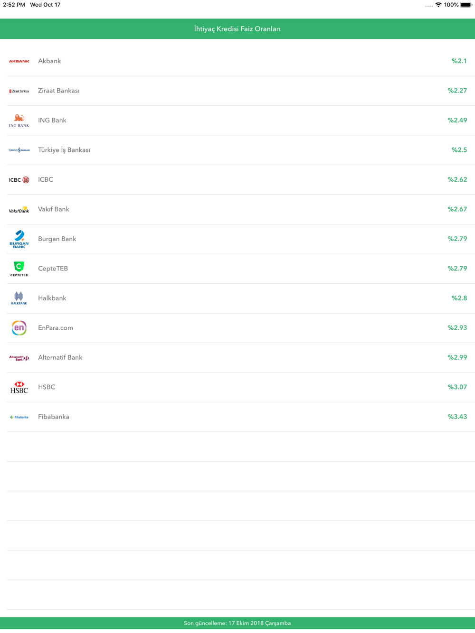Image resolution: width=475 pixels, height=633 pixels.
Task: Tap the ICBC logo icon
Action: tap(19, 180)
